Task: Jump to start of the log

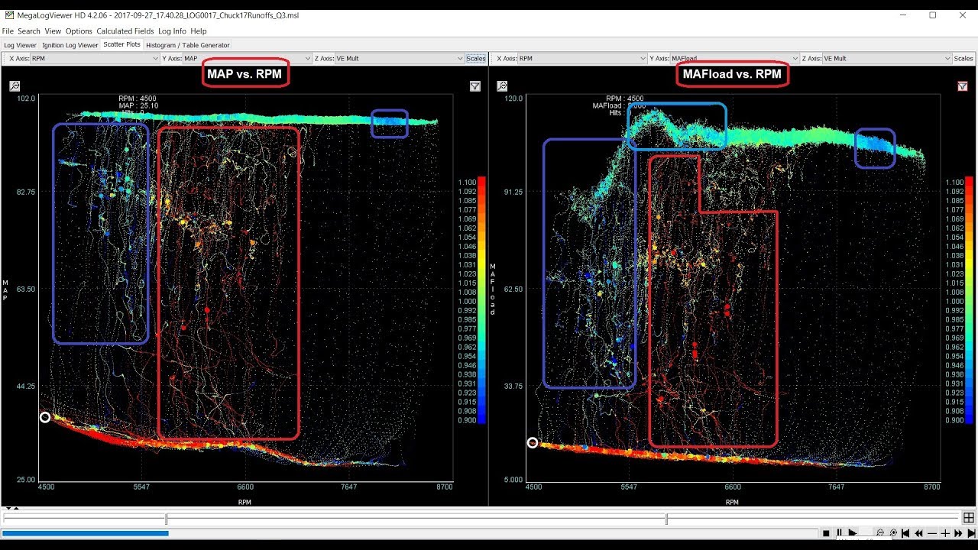Action: tap(905, 533)
